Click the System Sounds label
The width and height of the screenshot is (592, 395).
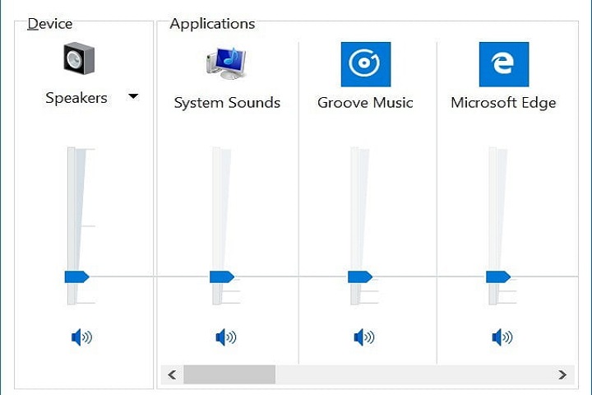(x=227, y=103)
